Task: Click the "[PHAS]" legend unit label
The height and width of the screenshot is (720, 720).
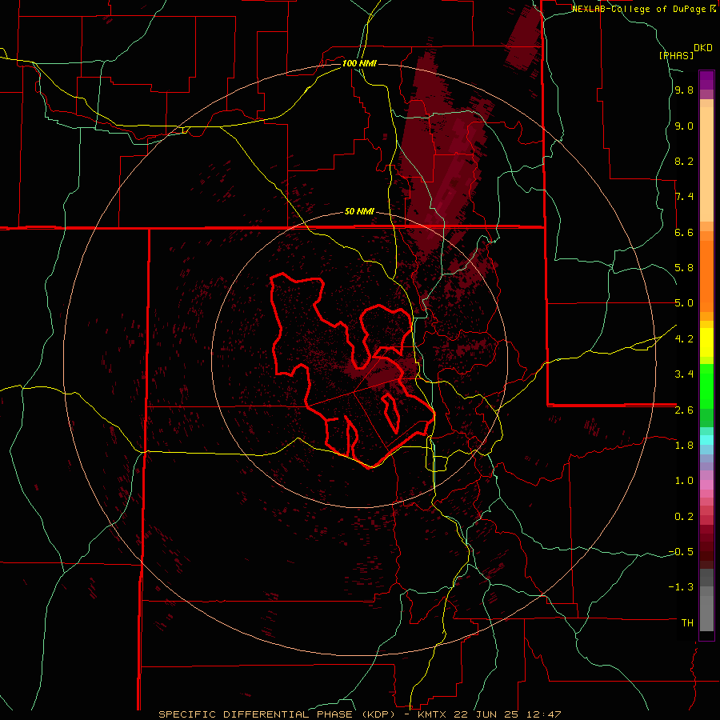Action: click(676, 55)
